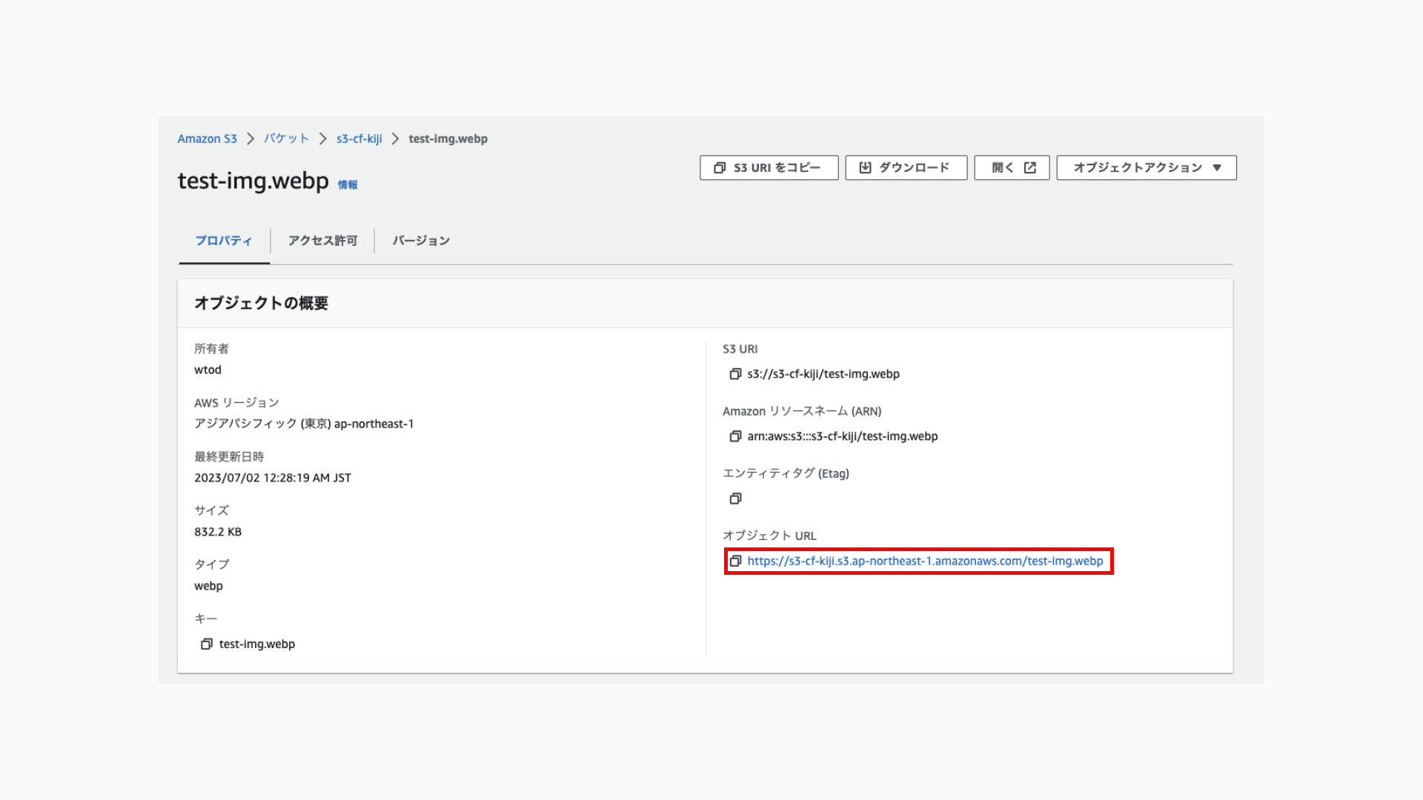
Task: Copy the Etag value using its icon
Action: click(735, 499)
